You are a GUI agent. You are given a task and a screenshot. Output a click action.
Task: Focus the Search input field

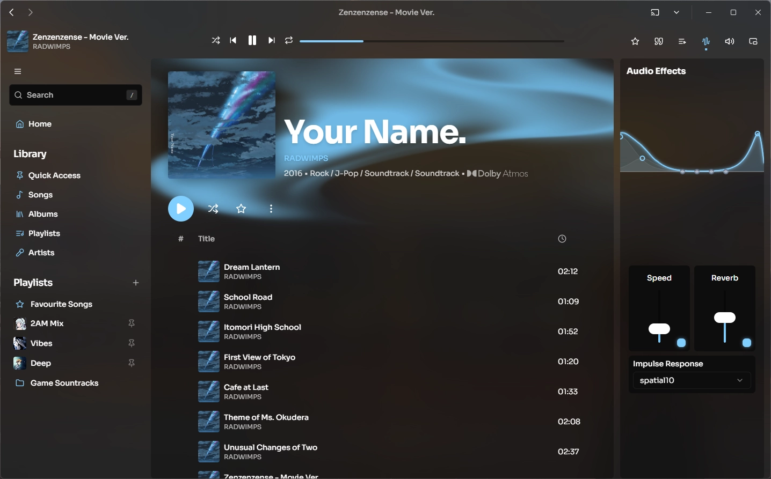(76, 95)
